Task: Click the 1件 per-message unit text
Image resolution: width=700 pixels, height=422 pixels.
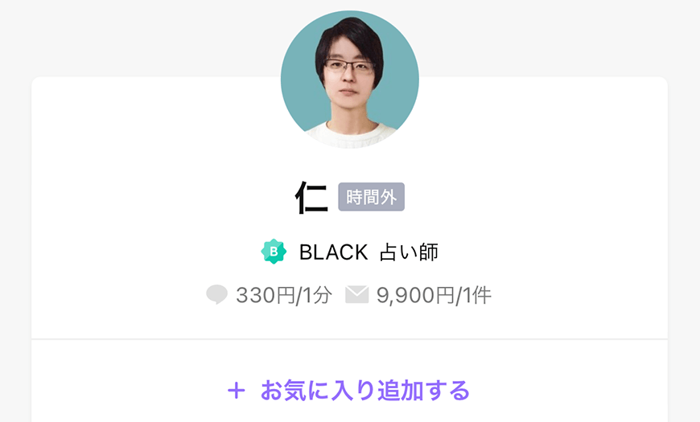Action: tap(477, 295)
